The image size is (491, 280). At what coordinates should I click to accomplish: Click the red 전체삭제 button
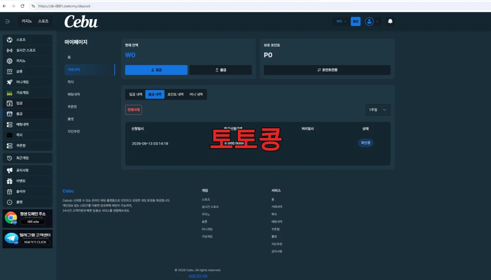pyautogui.click(x=133, y=110)
